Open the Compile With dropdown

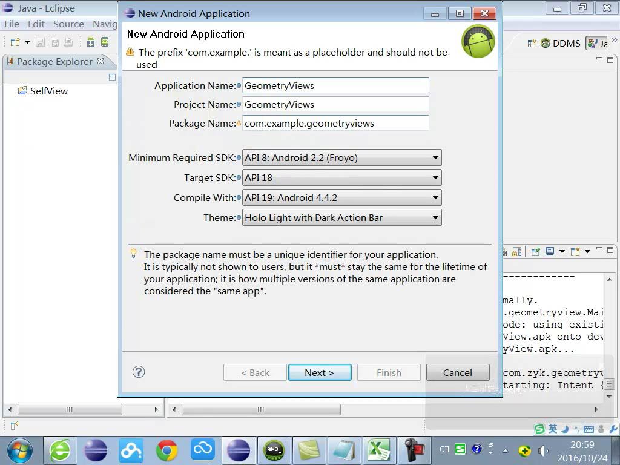coord(341,197)
